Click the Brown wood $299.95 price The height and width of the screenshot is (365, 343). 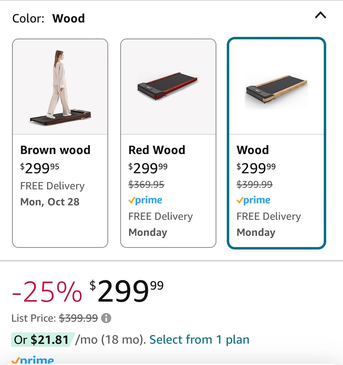point(40,168)
